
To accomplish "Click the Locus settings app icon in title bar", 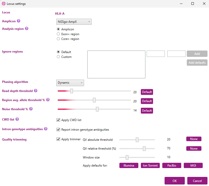I will coord(4,4).
